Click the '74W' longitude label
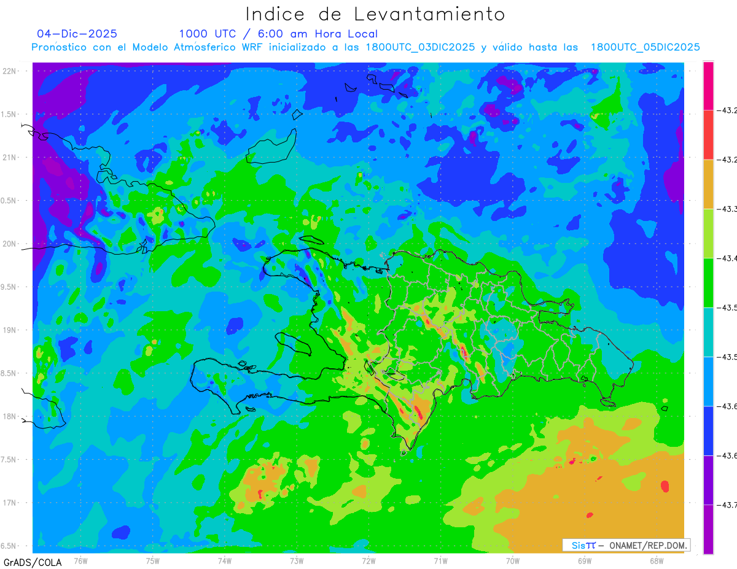Viewport: 737px width, 569px height. (x=224, y=560)
